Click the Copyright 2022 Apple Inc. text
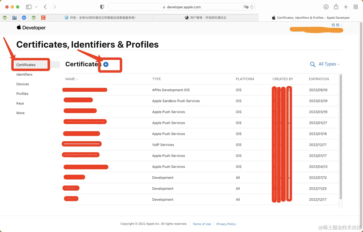 coord(154,224)
